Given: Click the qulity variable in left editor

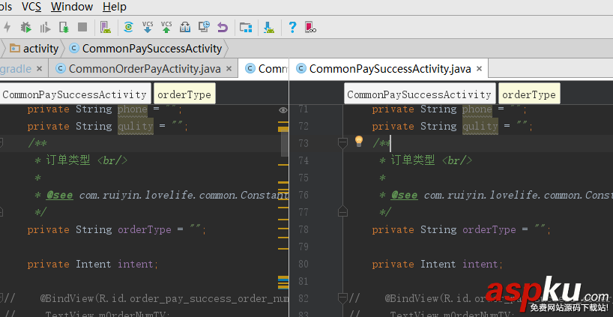Looking at the screenshot, I should [136, 126].
